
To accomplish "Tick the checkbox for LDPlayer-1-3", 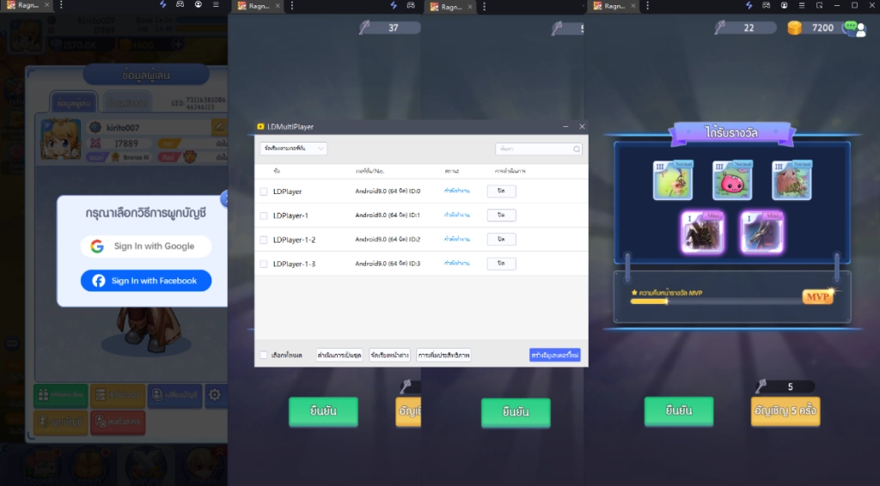I will [x=264, y=264].
